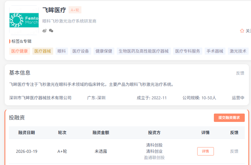The image size is (251, 165).
Task: Open the 生物医药及高性能医疗器械 tag
Action: point(143,51)
